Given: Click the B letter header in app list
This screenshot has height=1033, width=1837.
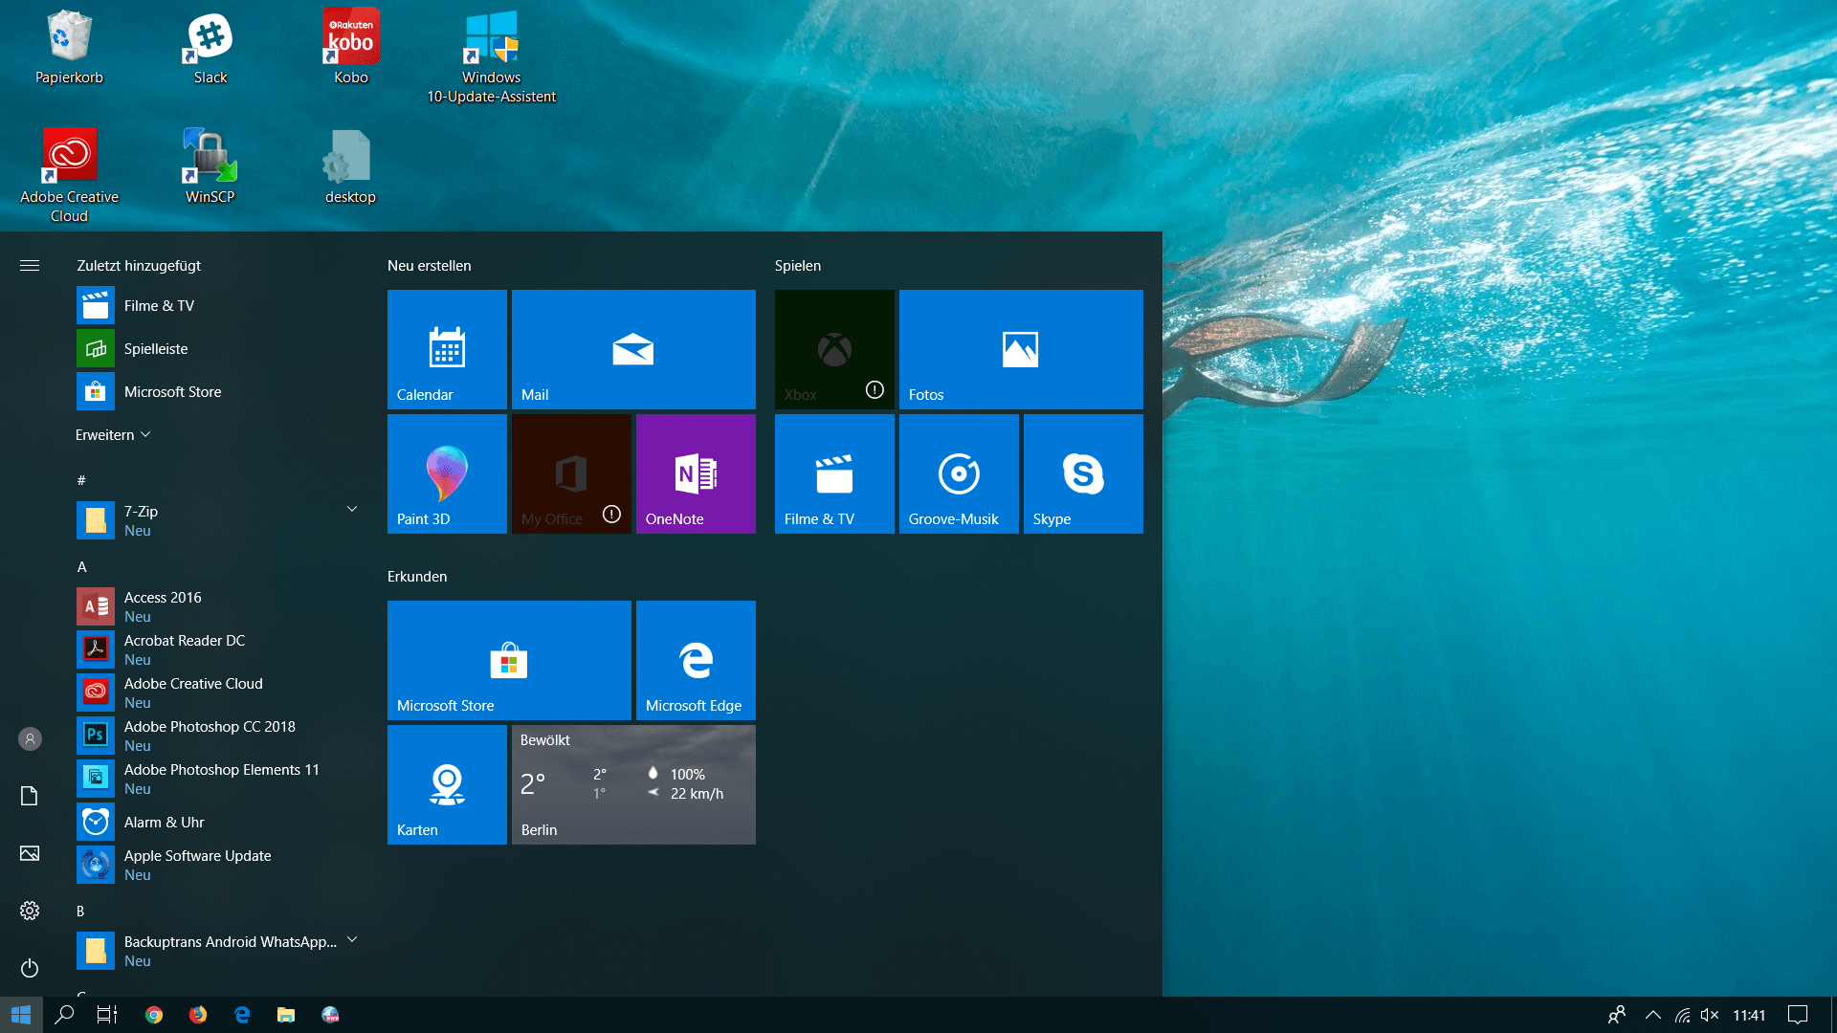Looking at the screenshot, I should tap(80, 911).
